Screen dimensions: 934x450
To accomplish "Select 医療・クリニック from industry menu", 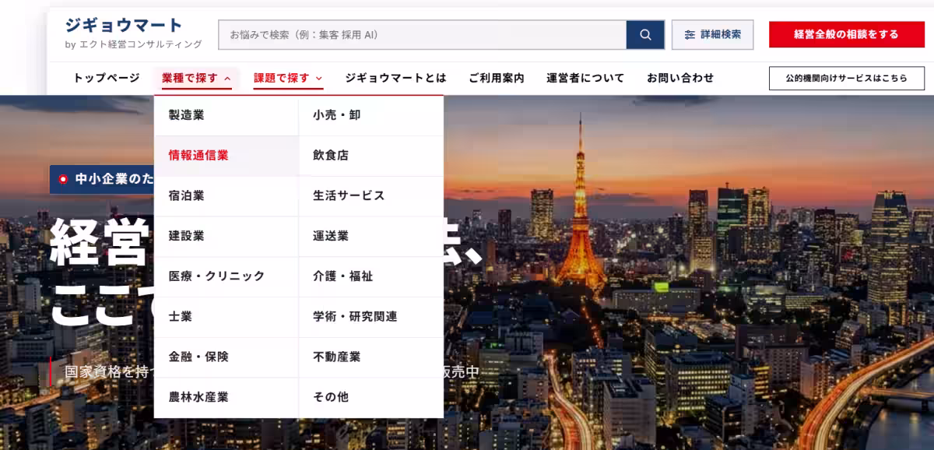I will pos(226,276).
